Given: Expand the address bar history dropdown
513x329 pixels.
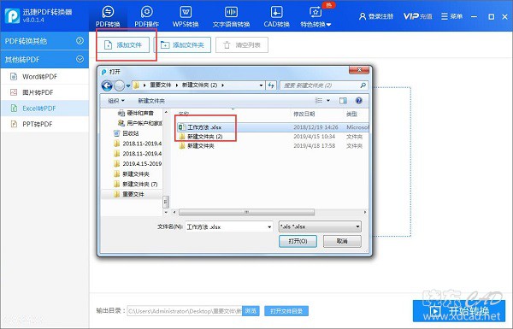Looking at the screenshot, I should (x=261, y=85).
